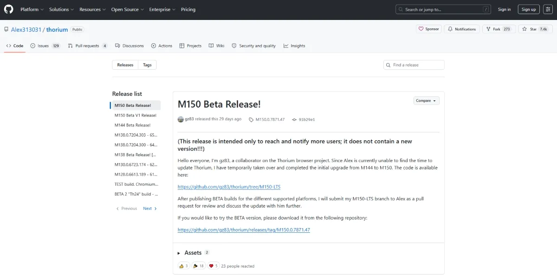The image size is (557, 275).
Task: Open the Solutions dropdown menu
Action: click(x=62, y=9)
